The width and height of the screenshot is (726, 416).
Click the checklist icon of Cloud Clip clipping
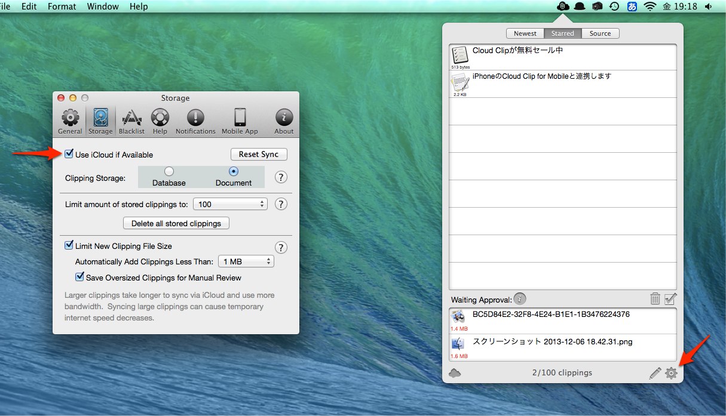pos(460,55)
